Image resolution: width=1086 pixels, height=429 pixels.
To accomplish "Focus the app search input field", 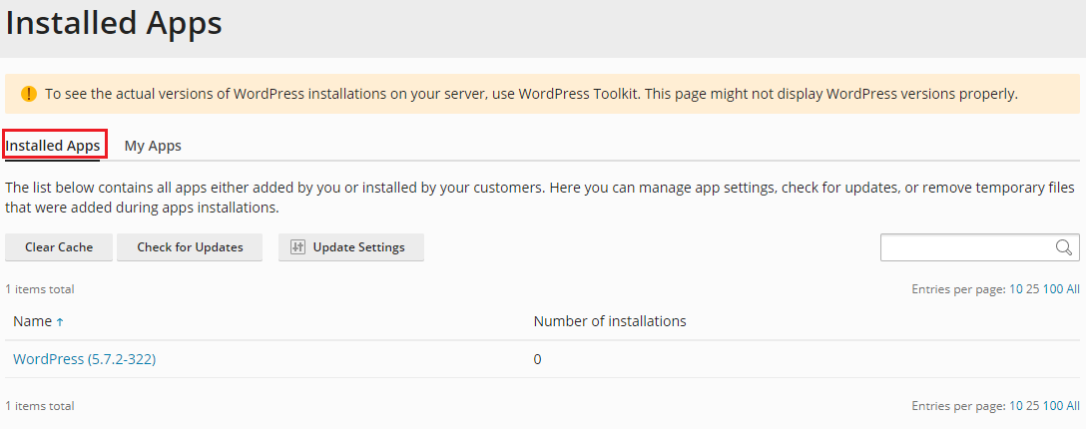I will coord(967,247).
